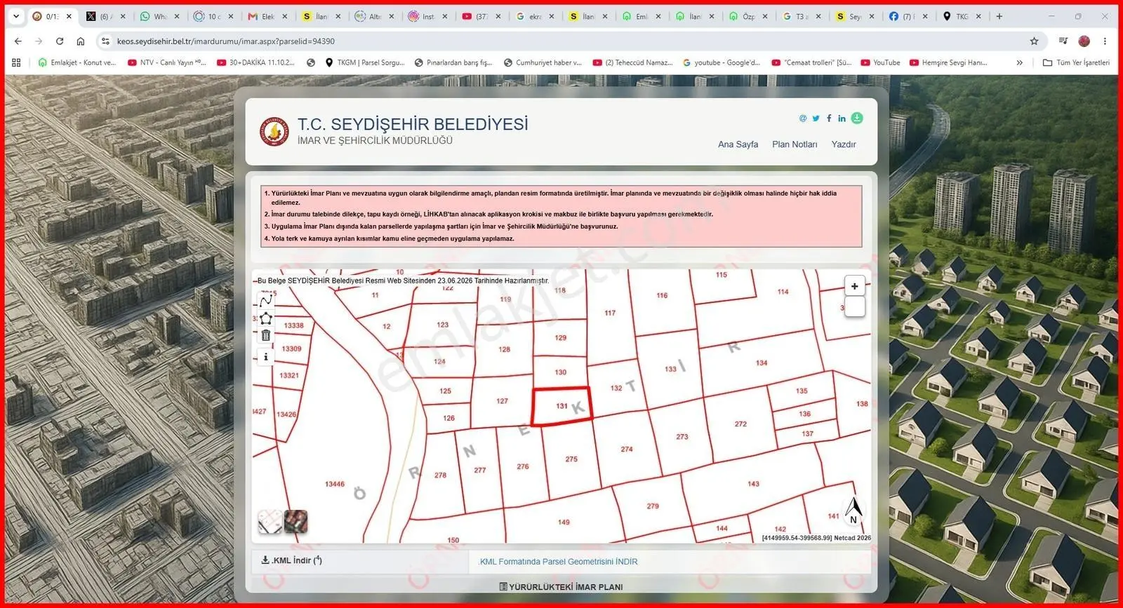Screen dimensions: 1123x608
Task: Open the LinkedIn icon in page header
Action: (842, 119)
